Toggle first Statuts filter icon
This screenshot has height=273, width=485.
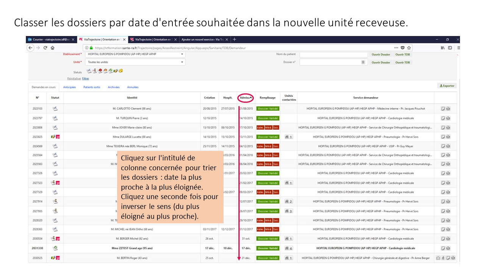pos(89,71)
